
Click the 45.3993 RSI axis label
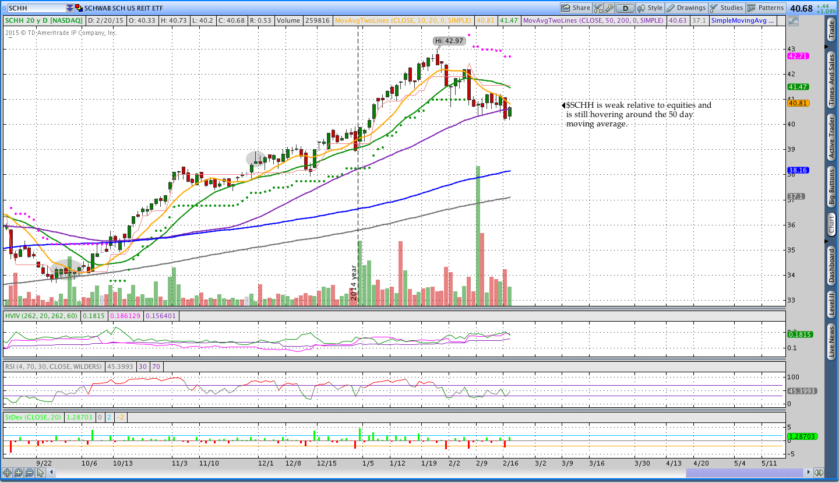[x=802, y=391]
